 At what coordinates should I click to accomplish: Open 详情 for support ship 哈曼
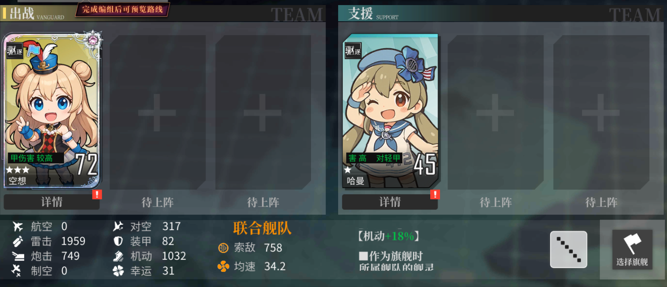[x=390, y=202]
